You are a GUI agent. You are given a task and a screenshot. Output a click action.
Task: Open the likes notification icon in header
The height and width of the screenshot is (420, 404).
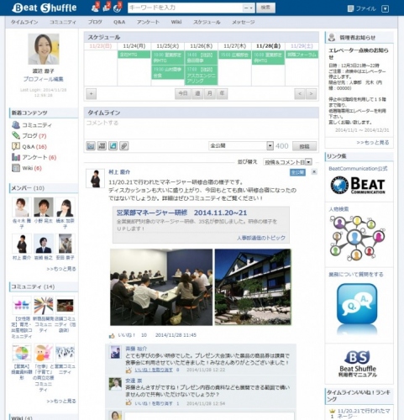107,8
